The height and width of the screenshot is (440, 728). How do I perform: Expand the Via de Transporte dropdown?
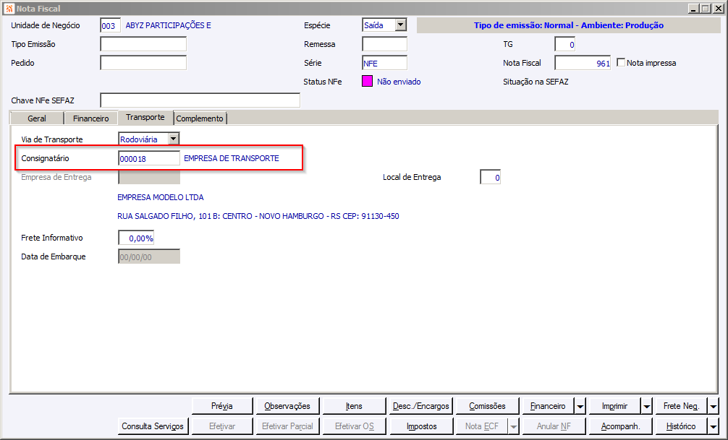(x=173, y=139)
